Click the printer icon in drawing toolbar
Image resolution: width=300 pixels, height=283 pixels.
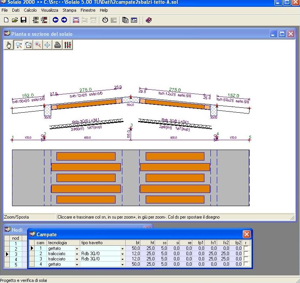(58, 45)
